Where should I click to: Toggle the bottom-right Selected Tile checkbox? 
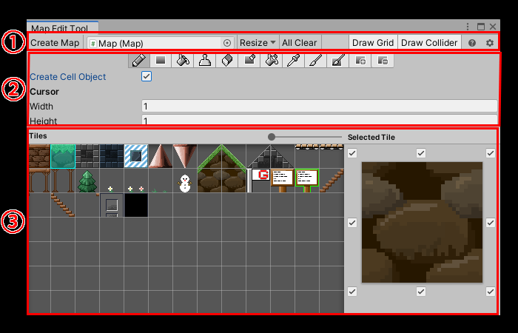point(490,292)
